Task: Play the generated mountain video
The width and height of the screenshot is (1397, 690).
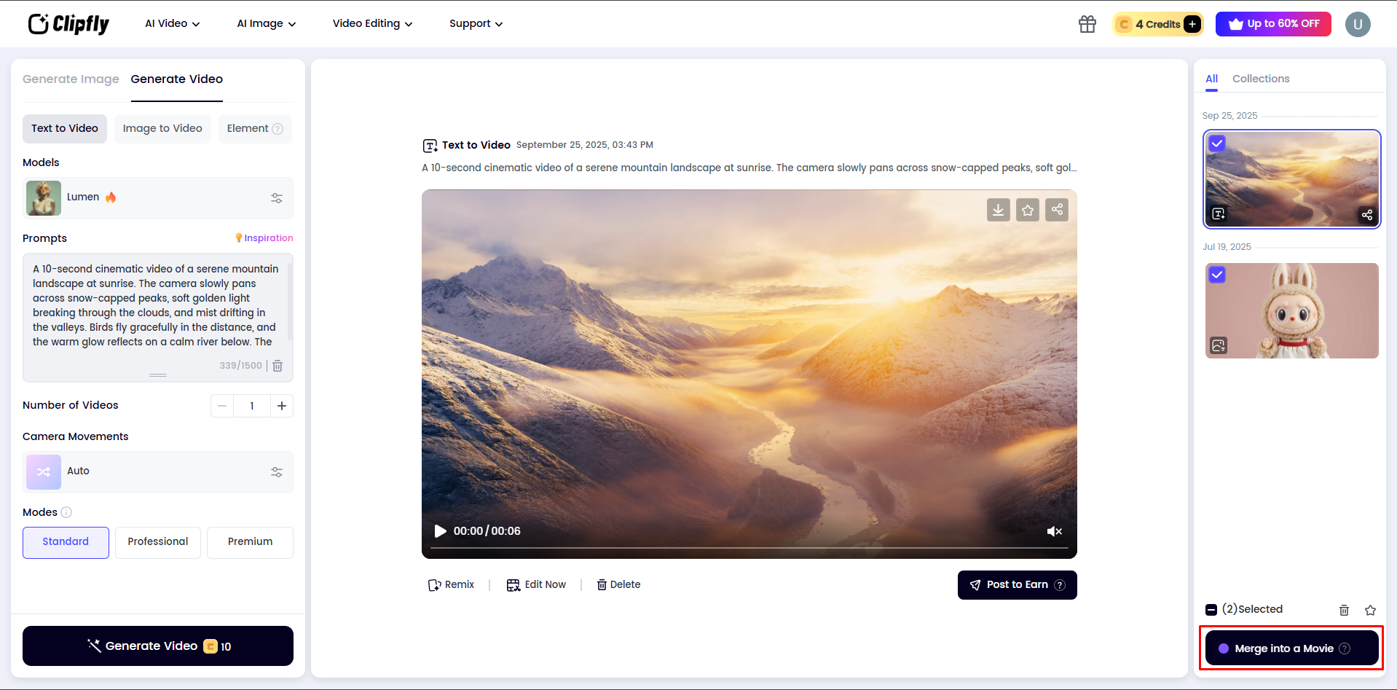Action: (439, 531)
